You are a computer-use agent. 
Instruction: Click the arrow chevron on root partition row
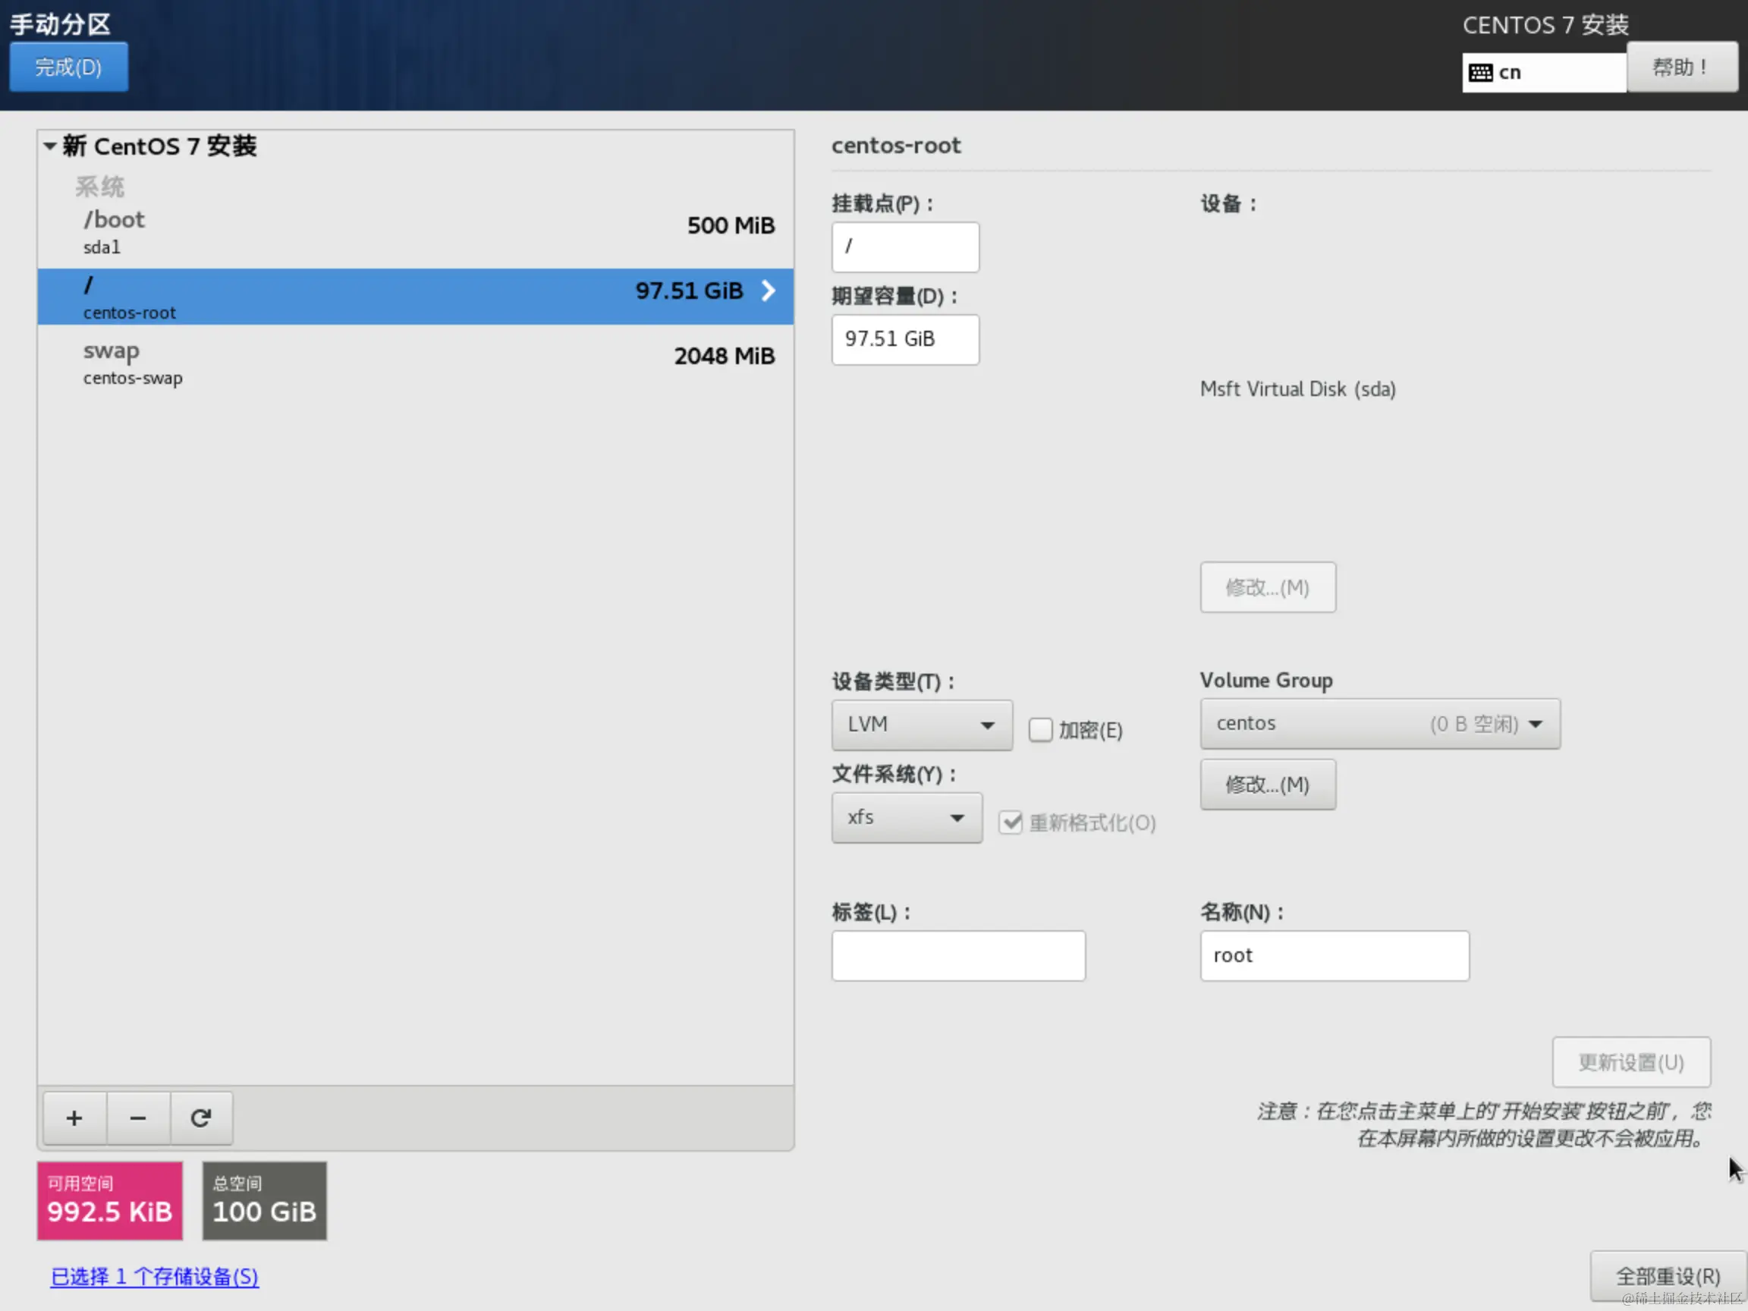pos(768,291)
